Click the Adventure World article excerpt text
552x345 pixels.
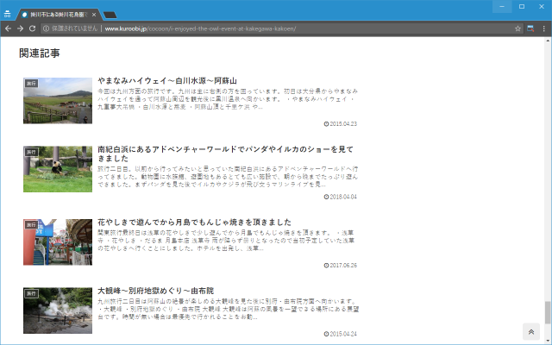pyautogui.click(x=228, y=177)
